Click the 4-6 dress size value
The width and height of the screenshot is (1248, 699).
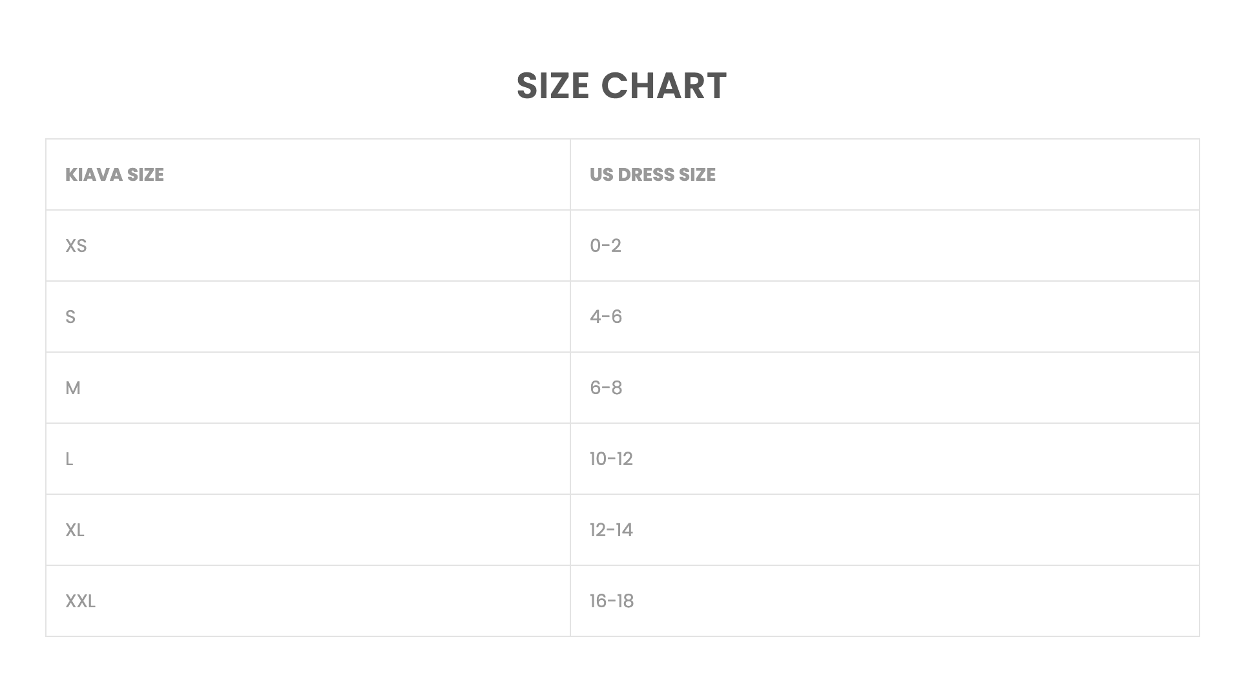pyautogui.click(x=606, y=317)
